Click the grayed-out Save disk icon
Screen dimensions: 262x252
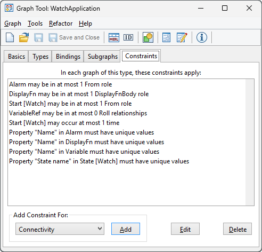click(x=38, y=37)
